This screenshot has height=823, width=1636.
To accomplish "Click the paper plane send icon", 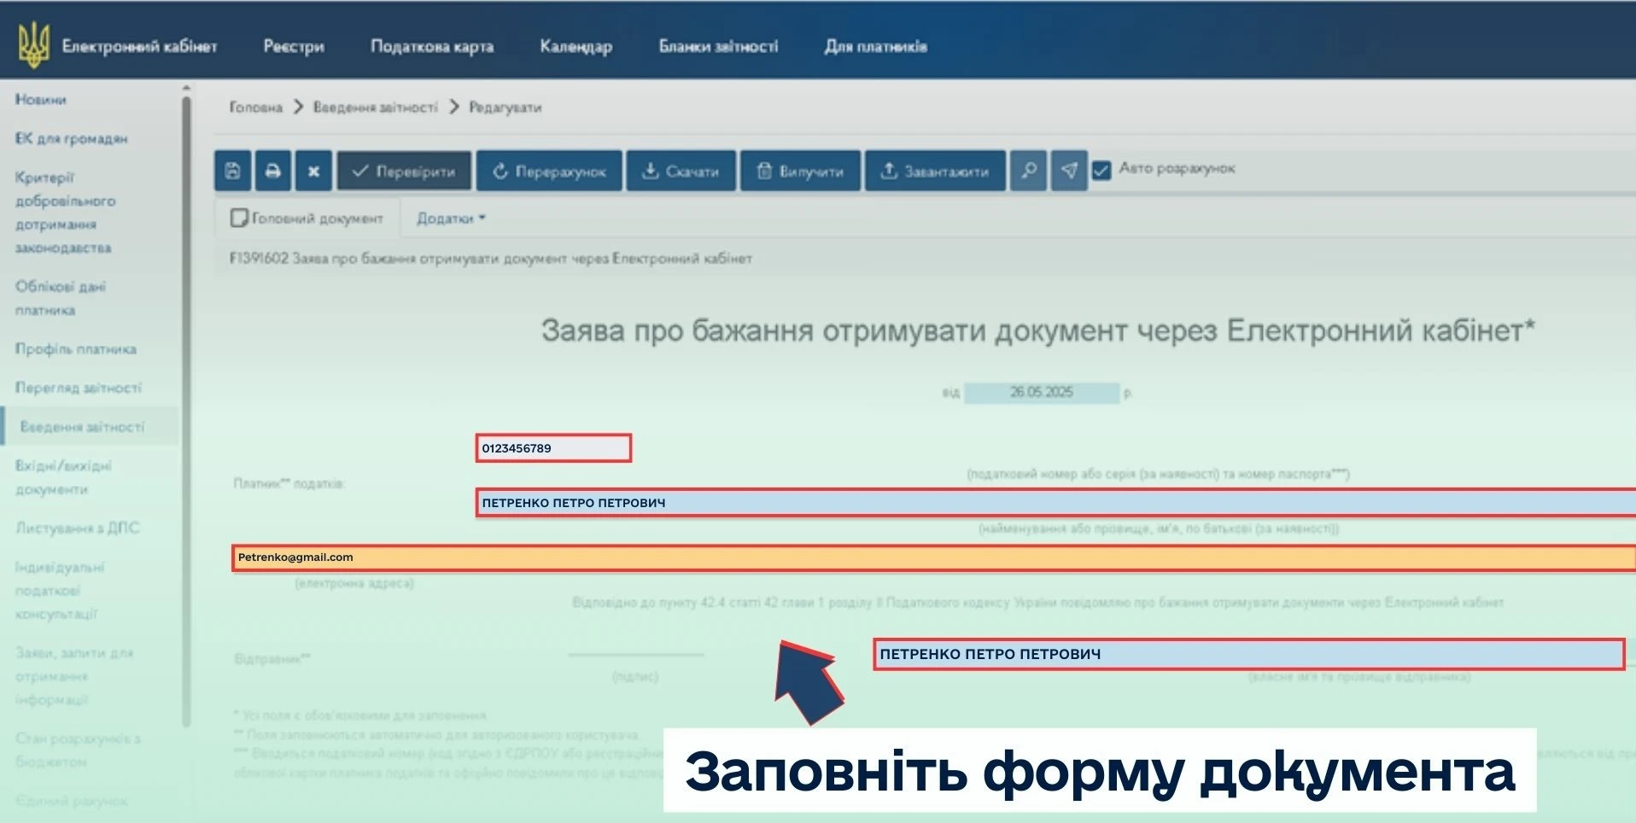I will tap(1069, 171).
